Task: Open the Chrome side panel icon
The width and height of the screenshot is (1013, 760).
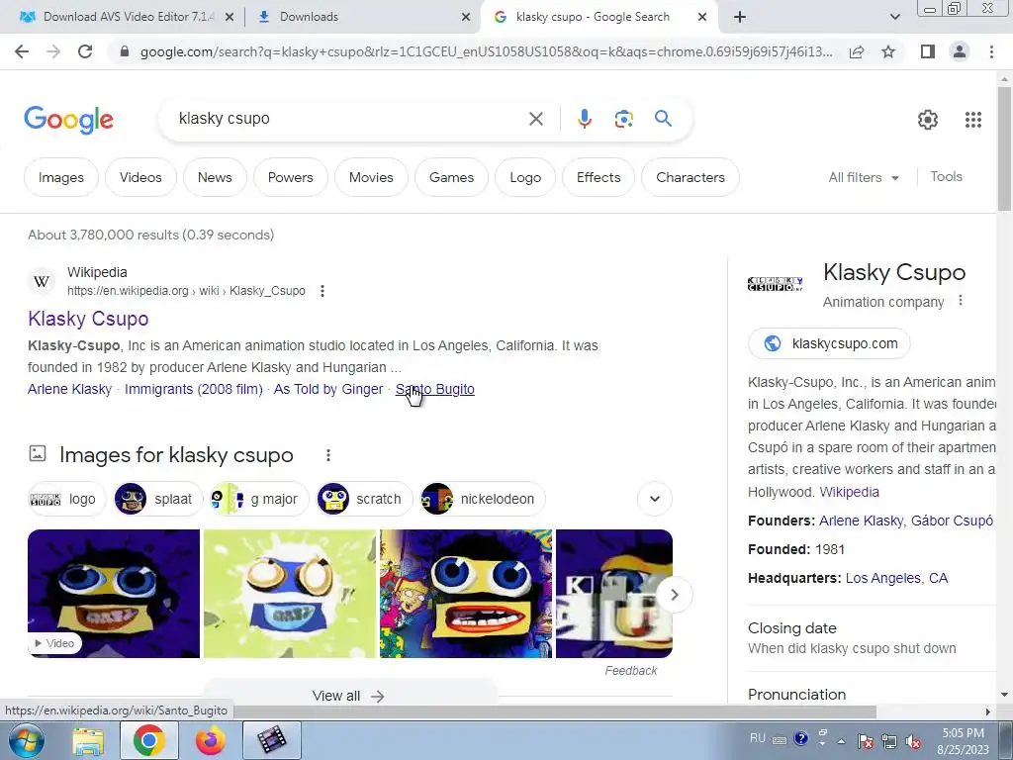Action: [x=928, y=51]
